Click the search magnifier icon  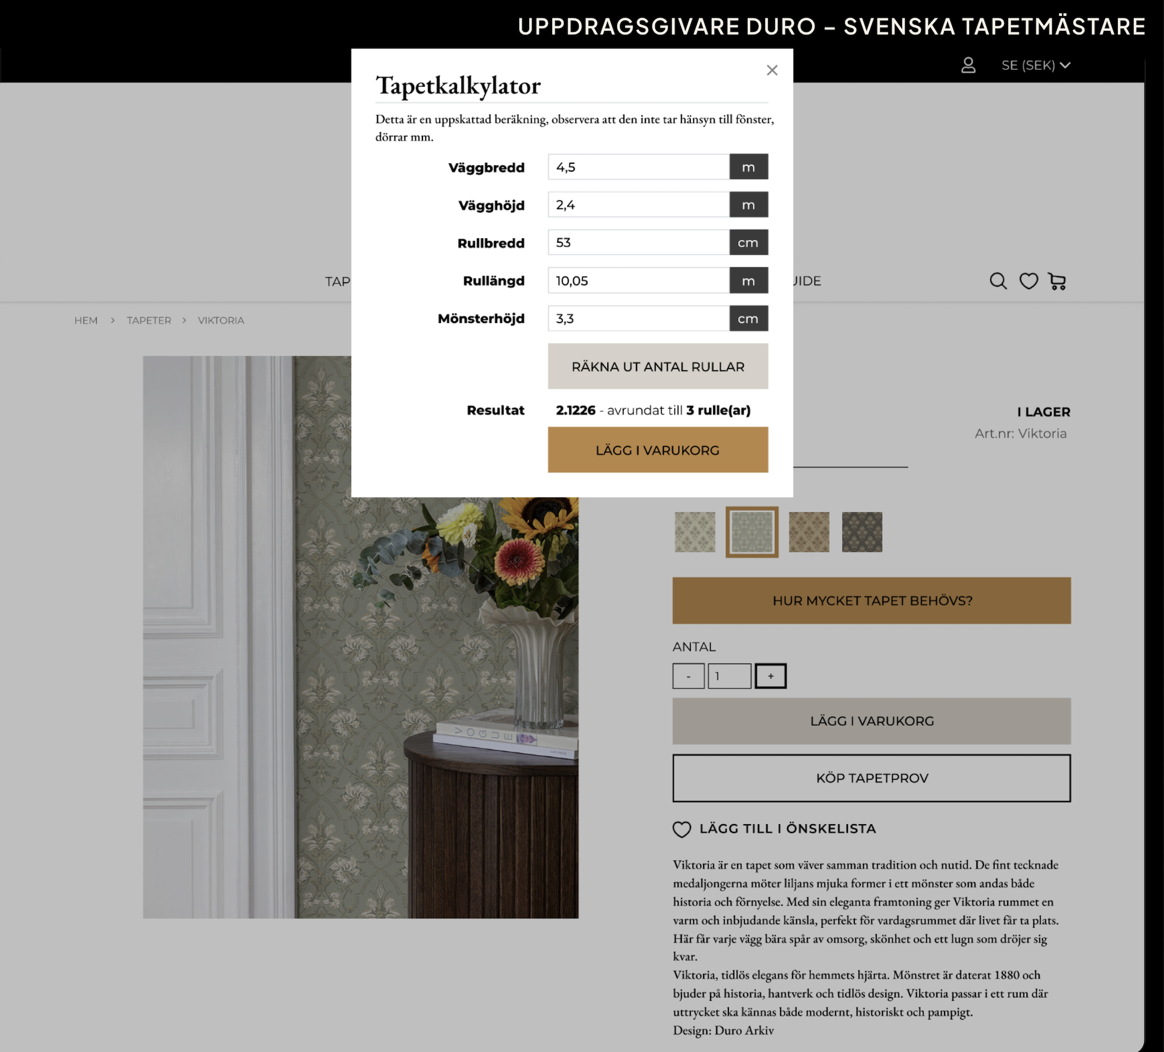coord(998,281)
